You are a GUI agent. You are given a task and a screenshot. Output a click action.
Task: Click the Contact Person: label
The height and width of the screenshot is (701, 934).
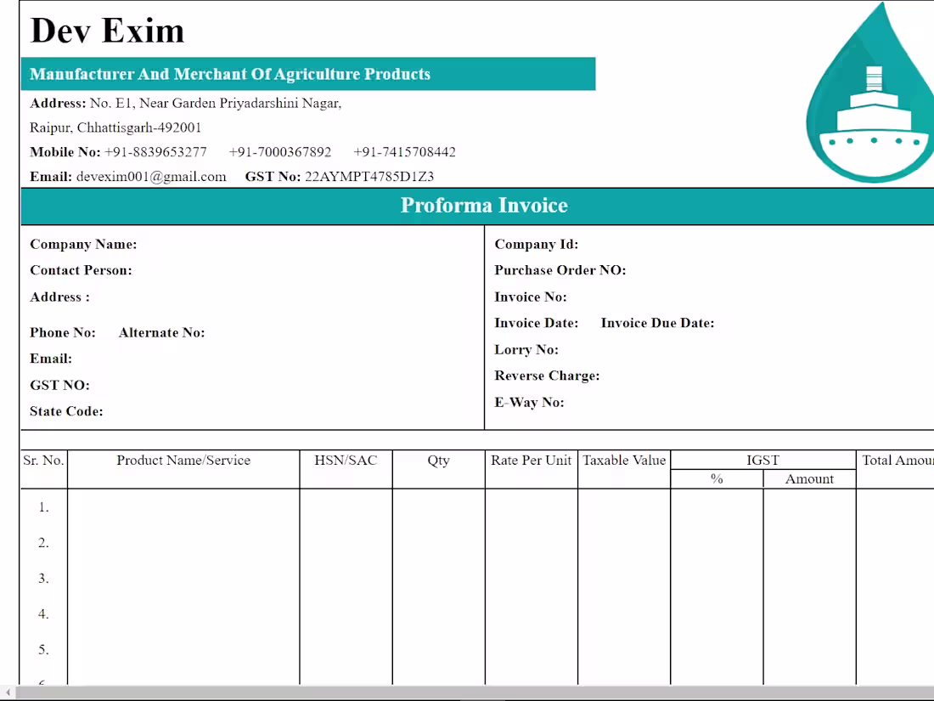pos(81,270)
